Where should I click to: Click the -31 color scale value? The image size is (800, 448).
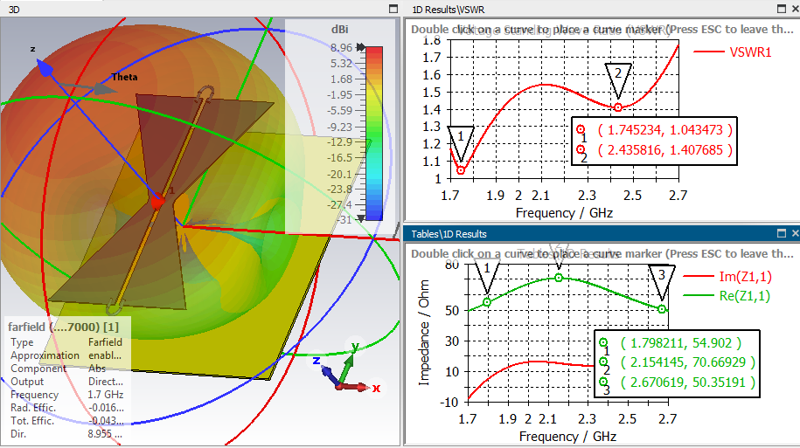click(x=344, y=220)
